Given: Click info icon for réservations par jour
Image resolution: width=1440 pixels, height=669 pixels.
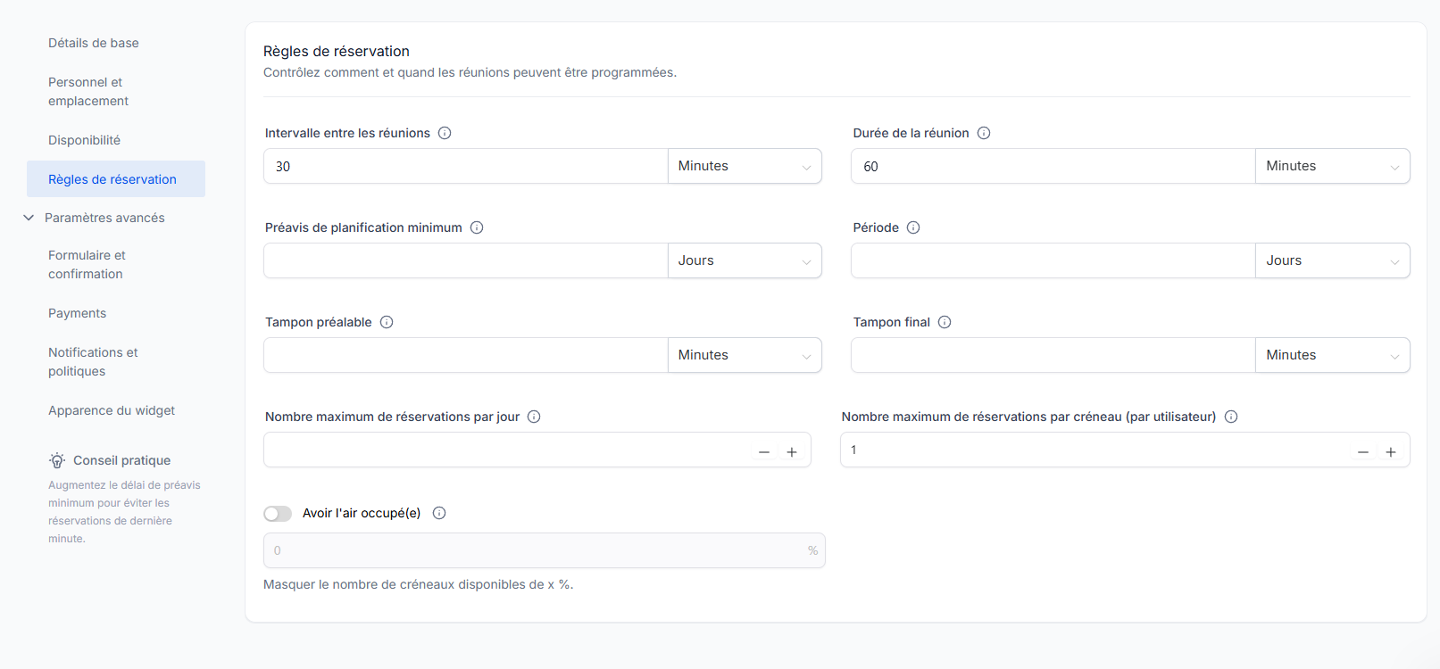Looking at the screenshot, I should pos(534,417).
